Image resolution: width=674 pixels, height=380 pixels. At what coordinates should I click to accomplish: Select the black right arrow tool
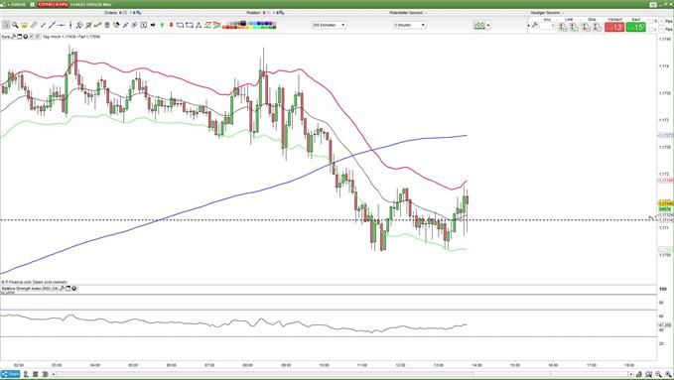[x=153, y=25]
